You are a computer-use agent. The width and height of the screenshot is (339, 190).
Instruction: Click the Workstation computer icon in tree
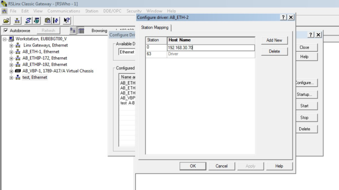pyautogui.click(x=11, y=39)
